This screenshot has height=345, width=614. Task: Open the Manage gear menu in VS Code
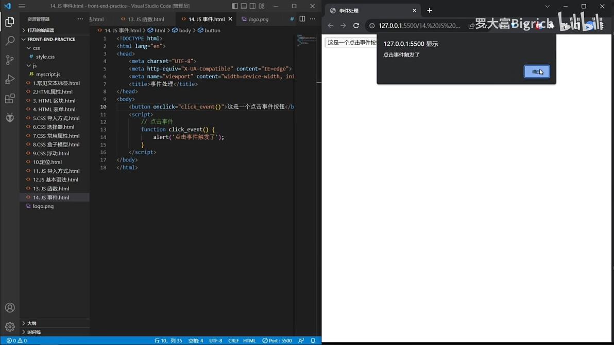pos(10,326)
